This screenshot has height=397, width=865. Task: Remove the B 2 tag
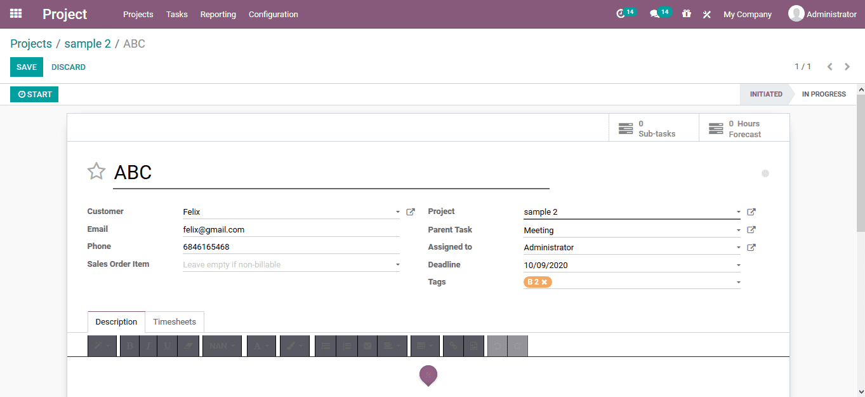coord(546,281)
